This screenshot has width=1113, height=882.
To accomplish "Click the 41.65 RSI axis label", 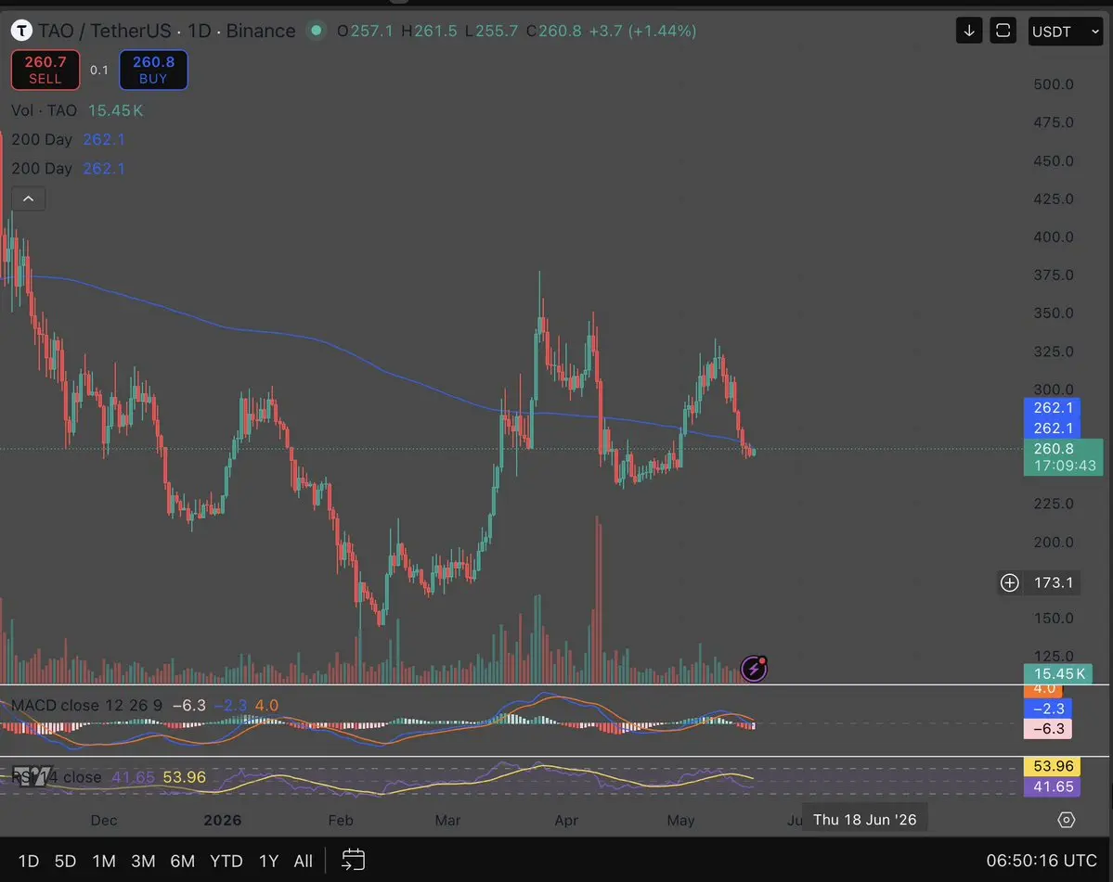I will tap(1052, 786).
